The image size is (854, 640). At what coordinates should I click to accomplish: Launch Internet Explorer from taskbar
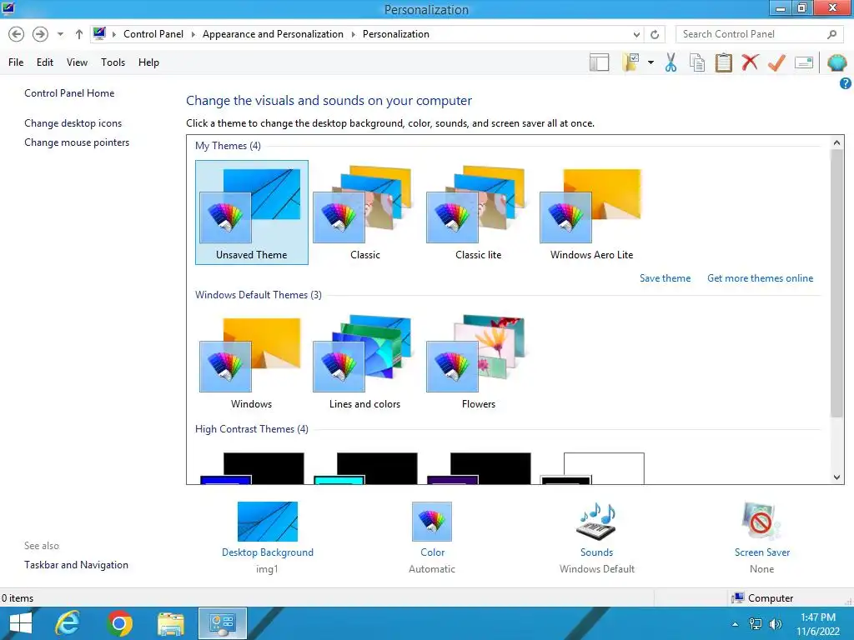click(x=68, y=623)
